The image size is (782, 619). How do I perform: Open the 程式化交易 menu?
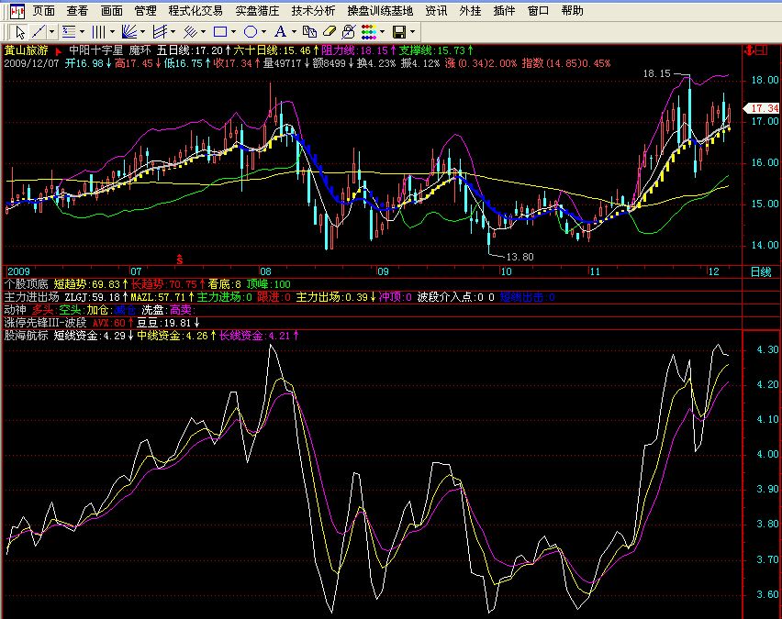tap(195, 11)
